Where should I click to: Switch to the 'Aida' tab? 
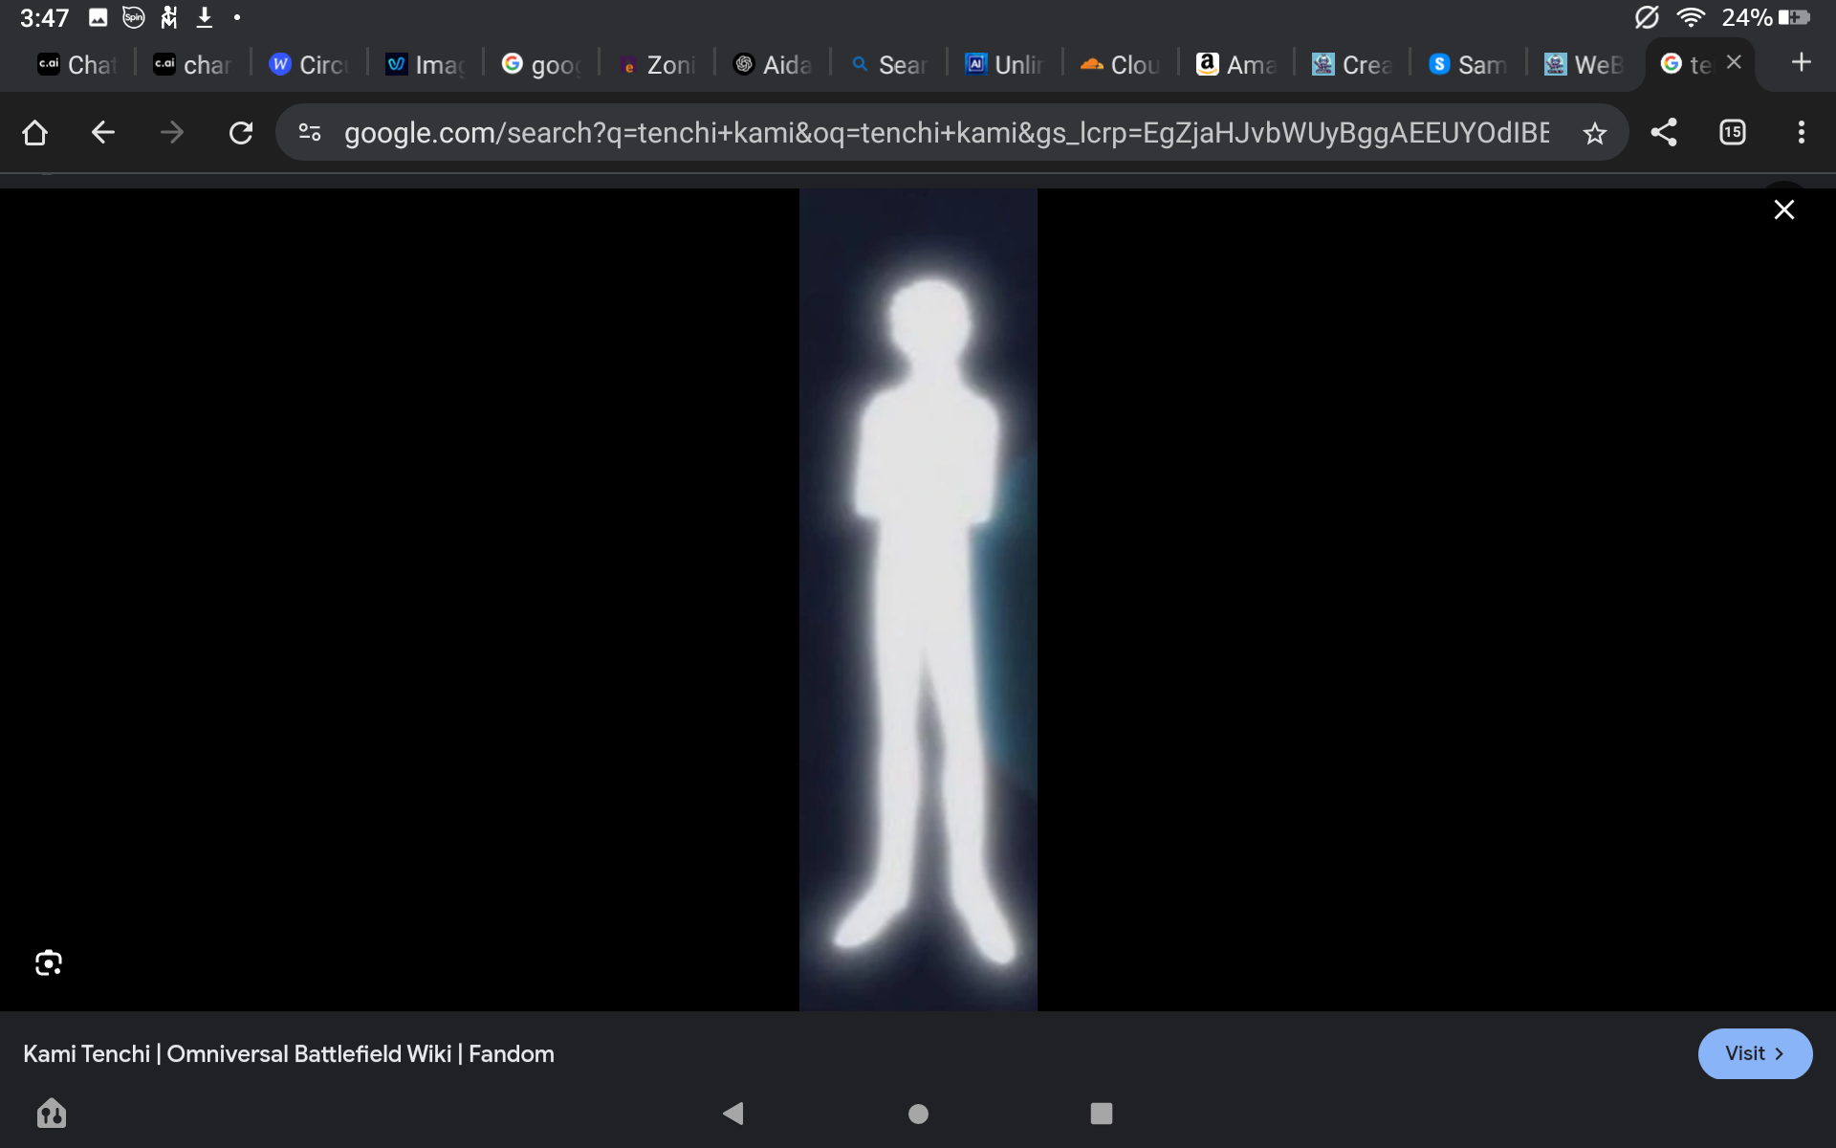(773, 64)
